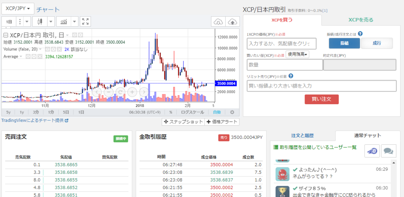Toggle the ログスケール log scale option

[x=193, y=112]
